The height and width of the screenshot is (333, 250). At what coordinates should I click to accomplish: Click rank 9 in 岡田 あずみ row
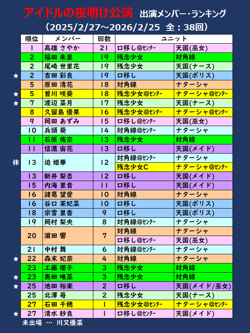pos(32,121)
